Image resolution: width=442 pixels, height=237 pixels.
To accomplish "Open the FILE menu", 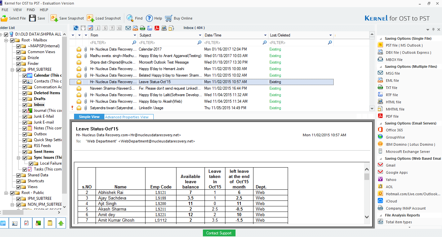I will click(5, 10).
